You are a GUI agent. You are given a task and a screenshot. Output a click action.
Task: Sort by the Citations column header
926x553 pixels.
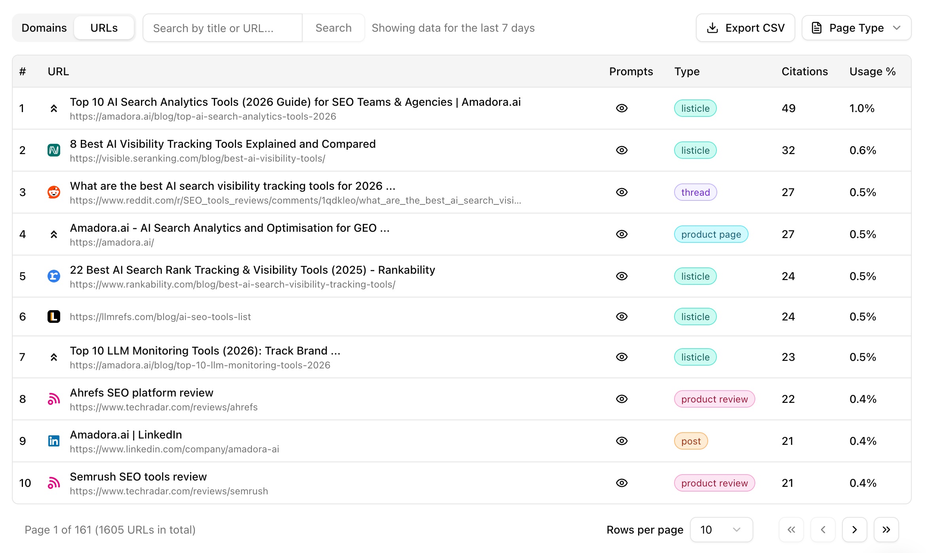pos(804,71)
